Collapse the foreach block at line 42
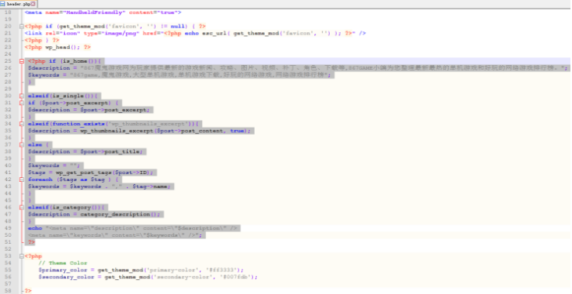 (x=21, y=180)
